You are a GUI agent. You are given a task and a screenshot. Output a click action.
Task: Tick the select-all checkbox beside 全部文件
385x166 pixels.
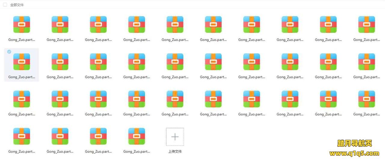click(x=5, y=5)
